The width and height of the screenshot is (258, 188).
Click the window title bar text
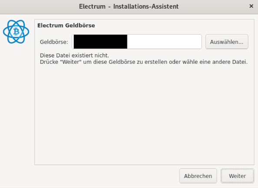[129, 7]
